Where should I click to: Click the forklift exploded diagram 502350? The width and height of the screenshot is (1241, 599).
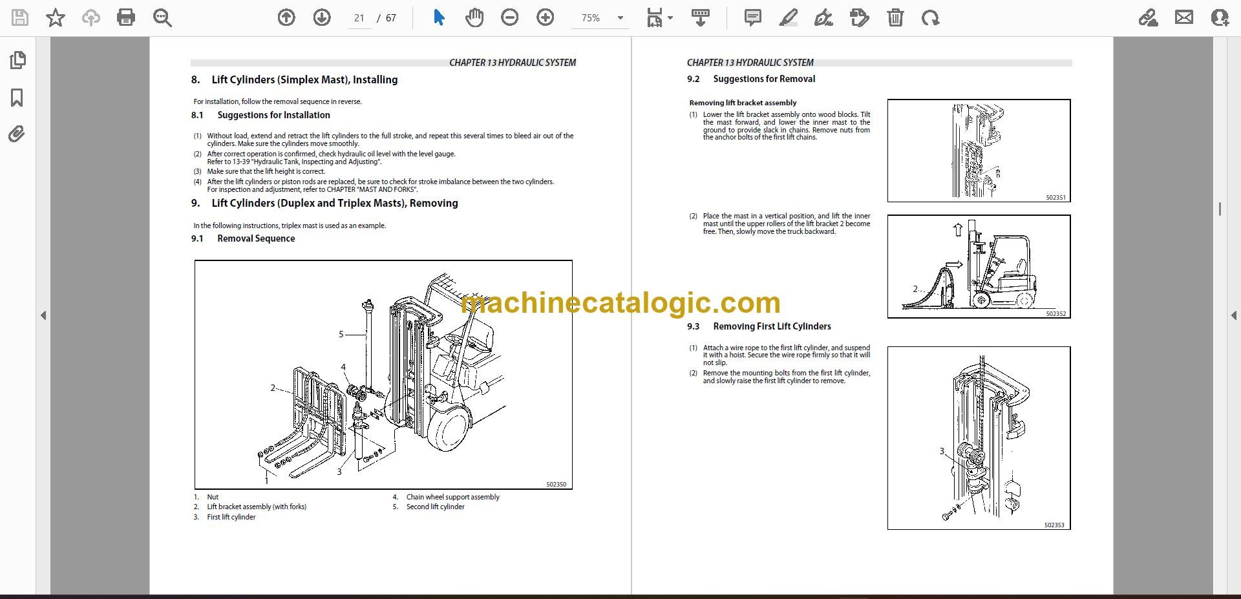click(x=383, y=375)
